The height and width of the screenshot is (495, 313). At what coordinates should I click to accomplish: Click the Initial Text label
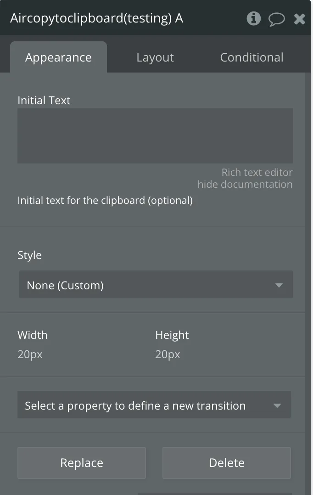[x=44, y=101]
